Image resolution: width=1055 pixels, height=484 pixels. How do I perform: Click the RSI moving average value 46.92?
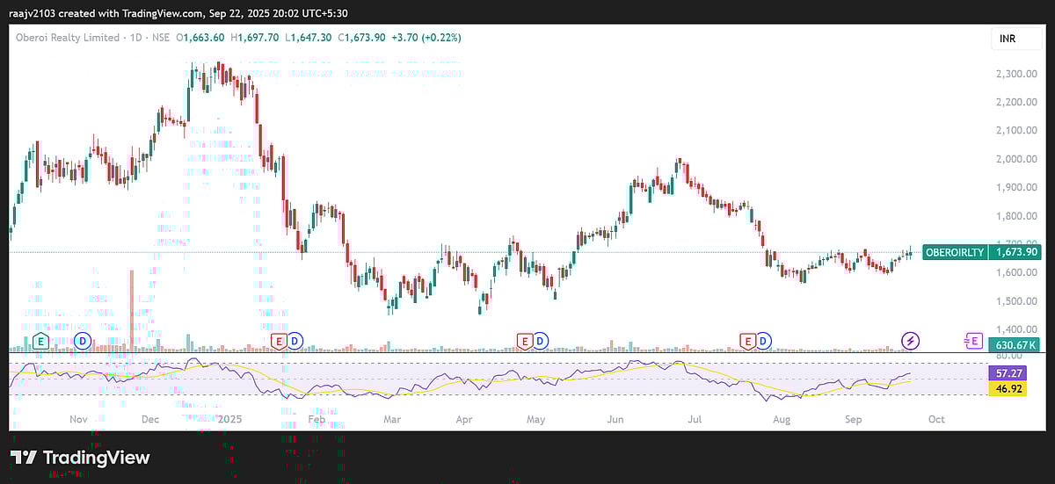pyautogui.click(x=1008, y=387)
